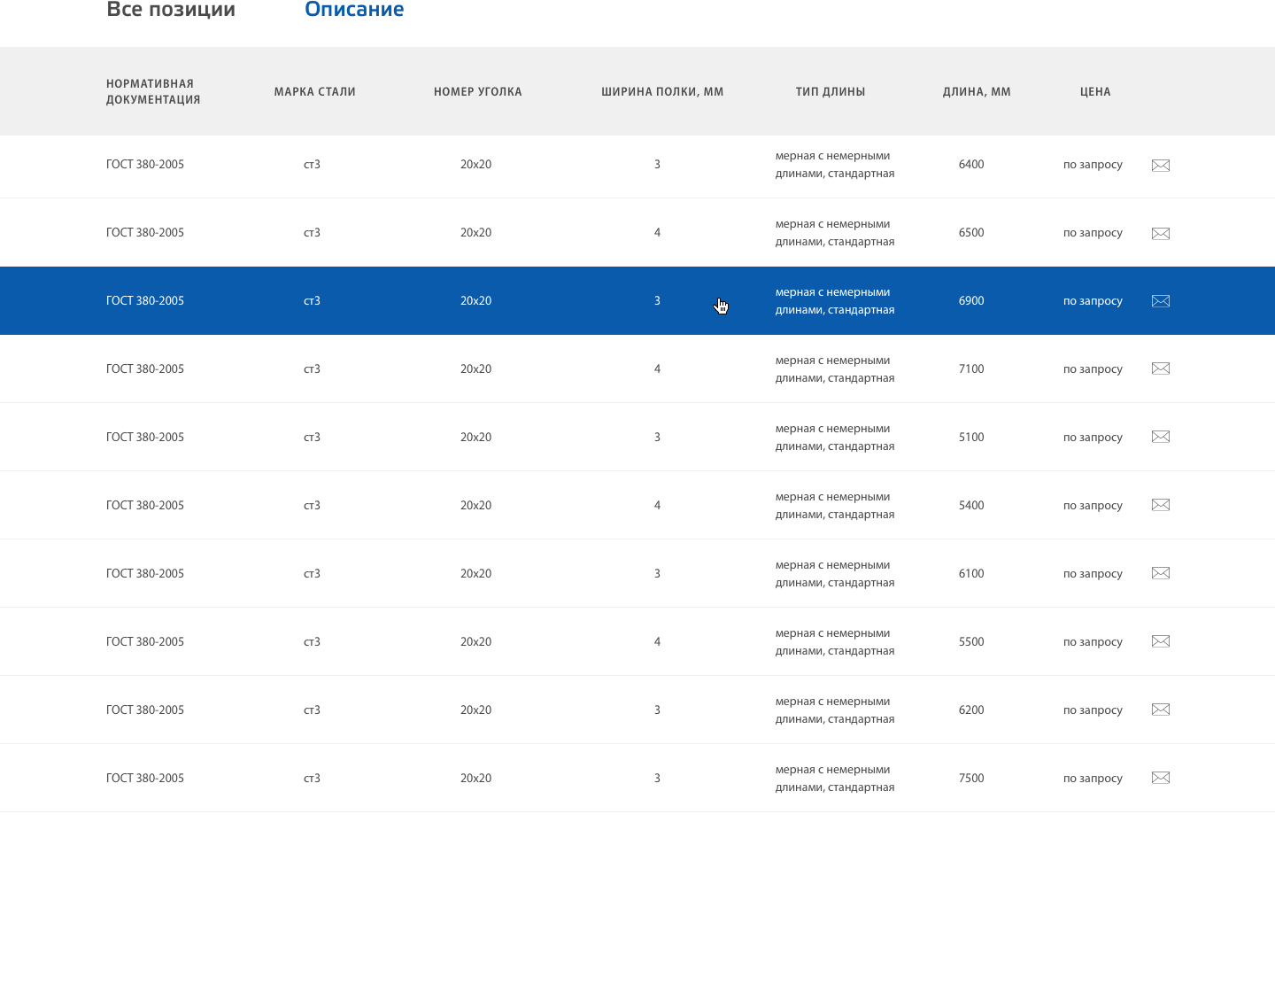The width and height of the screenshot is (1275, 985).
Task: Click the length type text in the 6400 row
Action: (835, 165)
